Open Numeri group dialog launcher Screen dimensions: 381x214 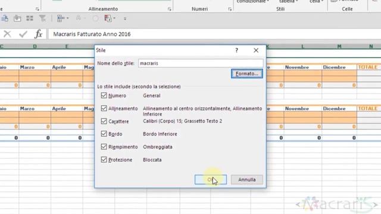point(230,10)
